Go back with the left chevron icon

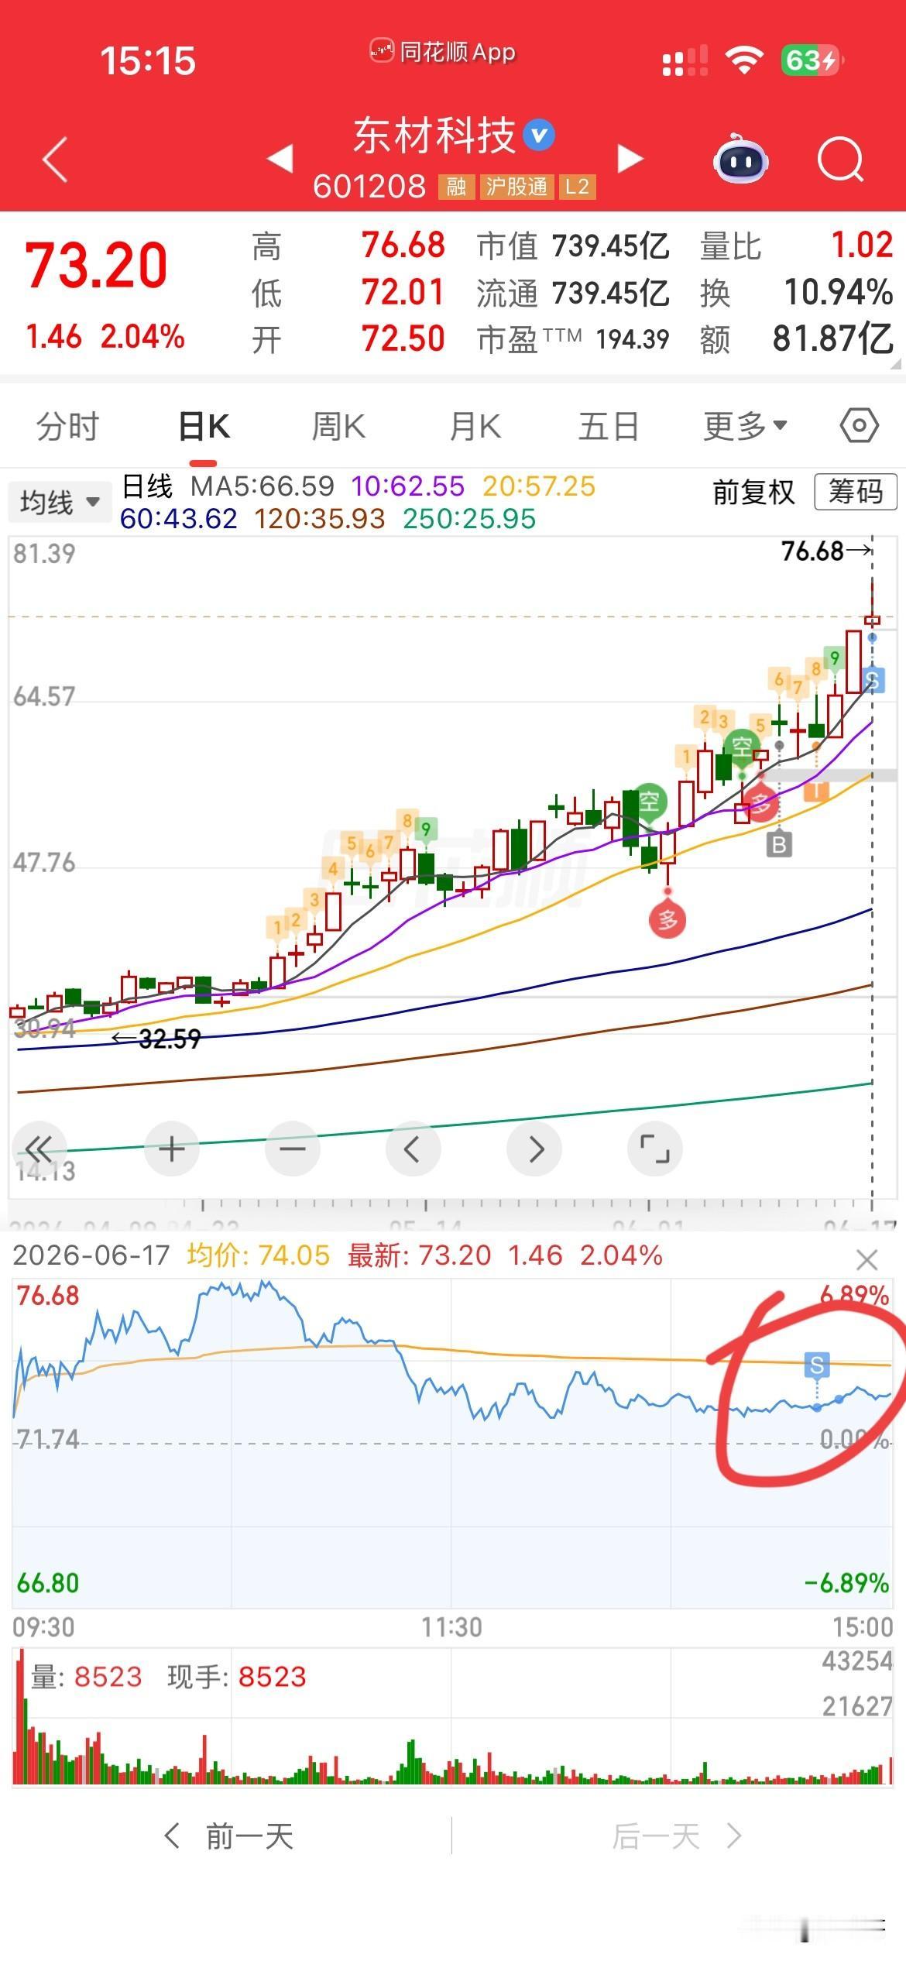[56, 160]
